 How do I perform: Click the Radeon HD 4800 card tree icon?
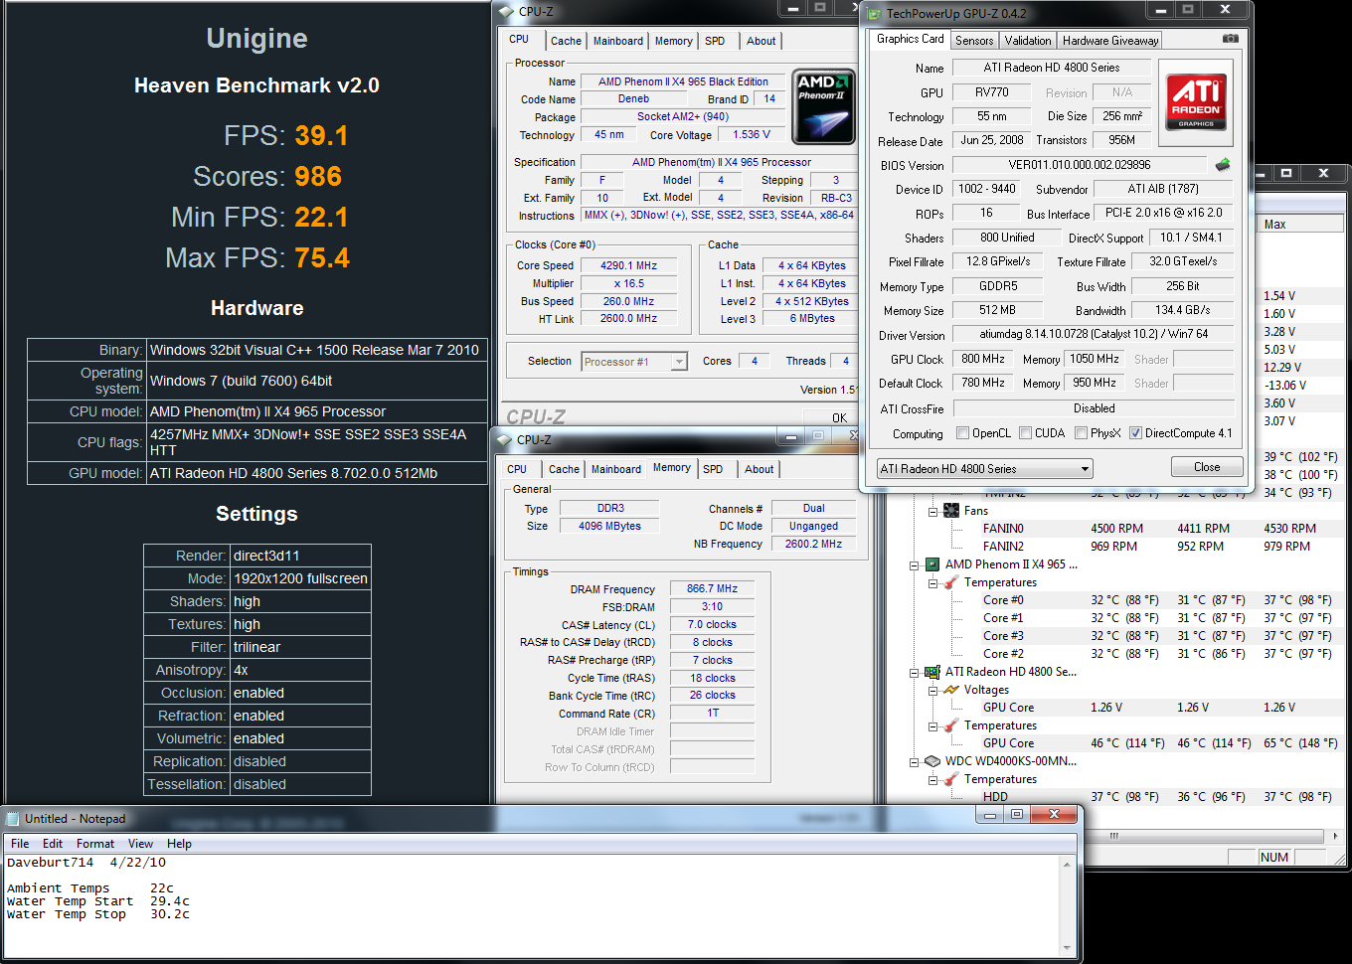pyautogui.click(x=932, y=672)
